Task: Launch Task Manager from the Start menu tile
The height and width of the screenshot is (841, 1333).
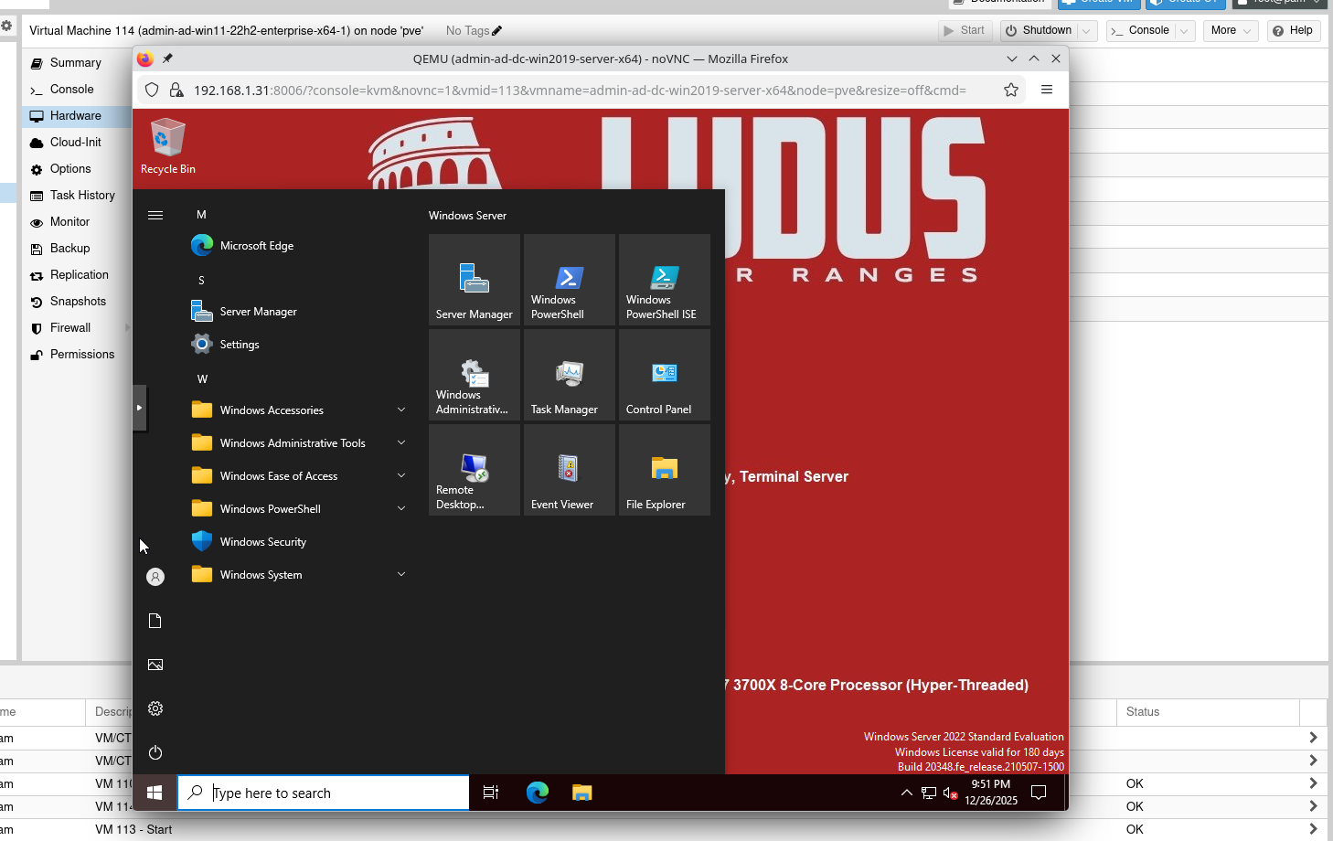Action: tap(569, 375)
